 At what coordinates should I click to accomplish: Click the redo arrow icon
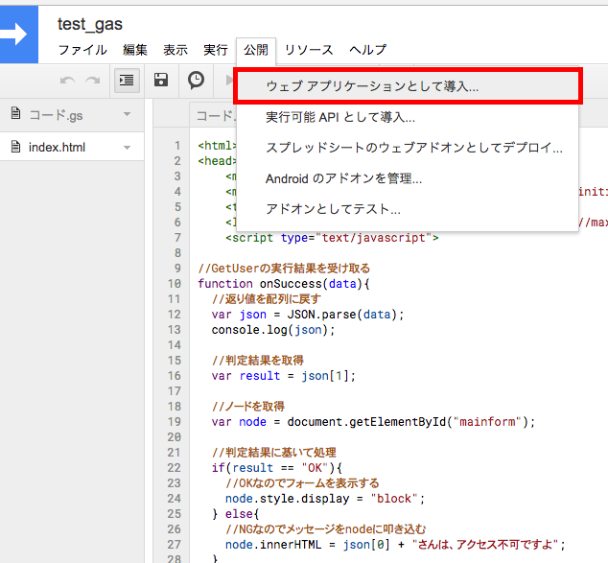click(x=93, y=81)
